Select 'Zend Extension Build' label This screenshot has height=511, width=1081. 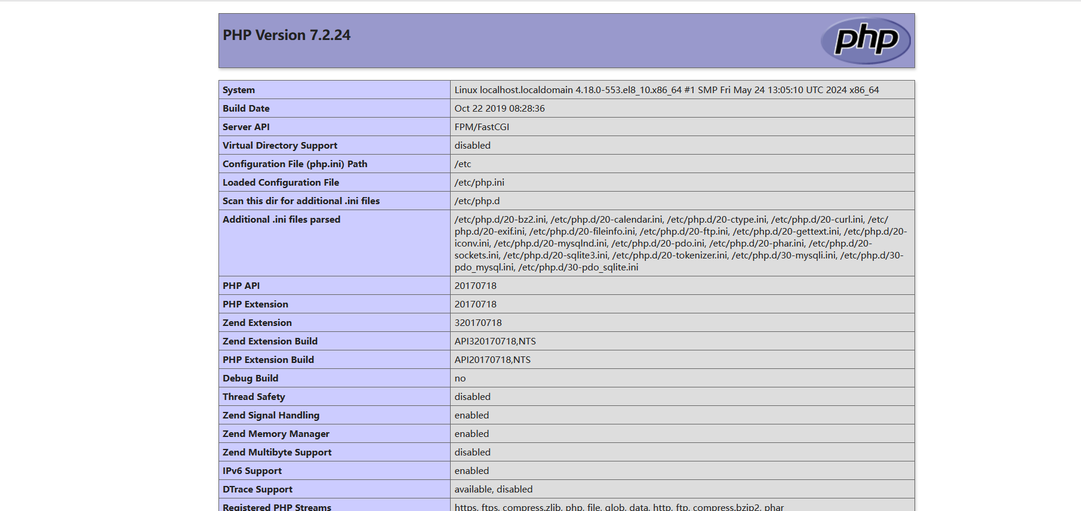tap(270, 341)
